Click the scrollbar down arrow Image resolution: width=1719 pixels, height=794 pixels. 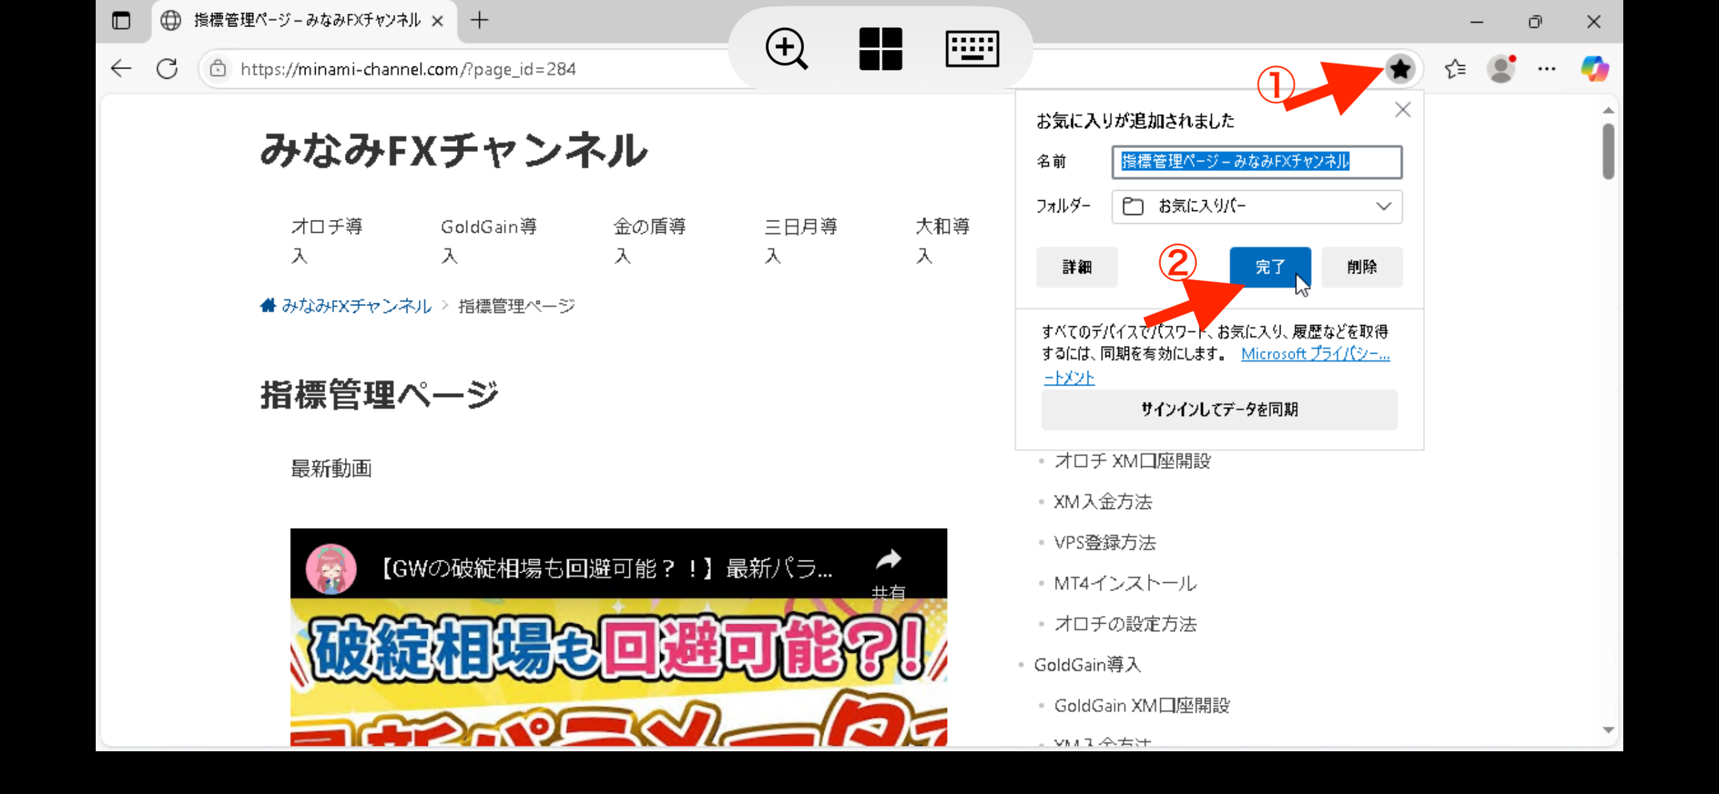click(x=1608, y=731)
